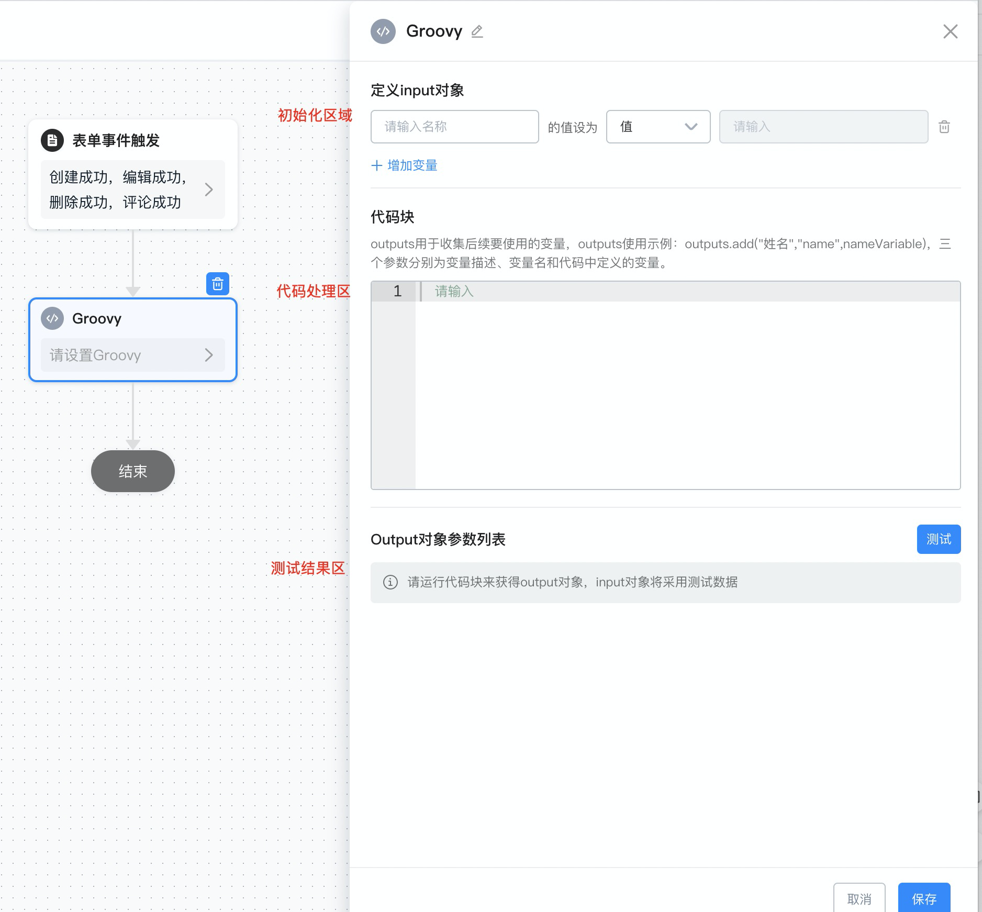982x912 pixels.
Task: Close the Groovy settings panel
Action: pyautogui.click(x=950, y=31)
